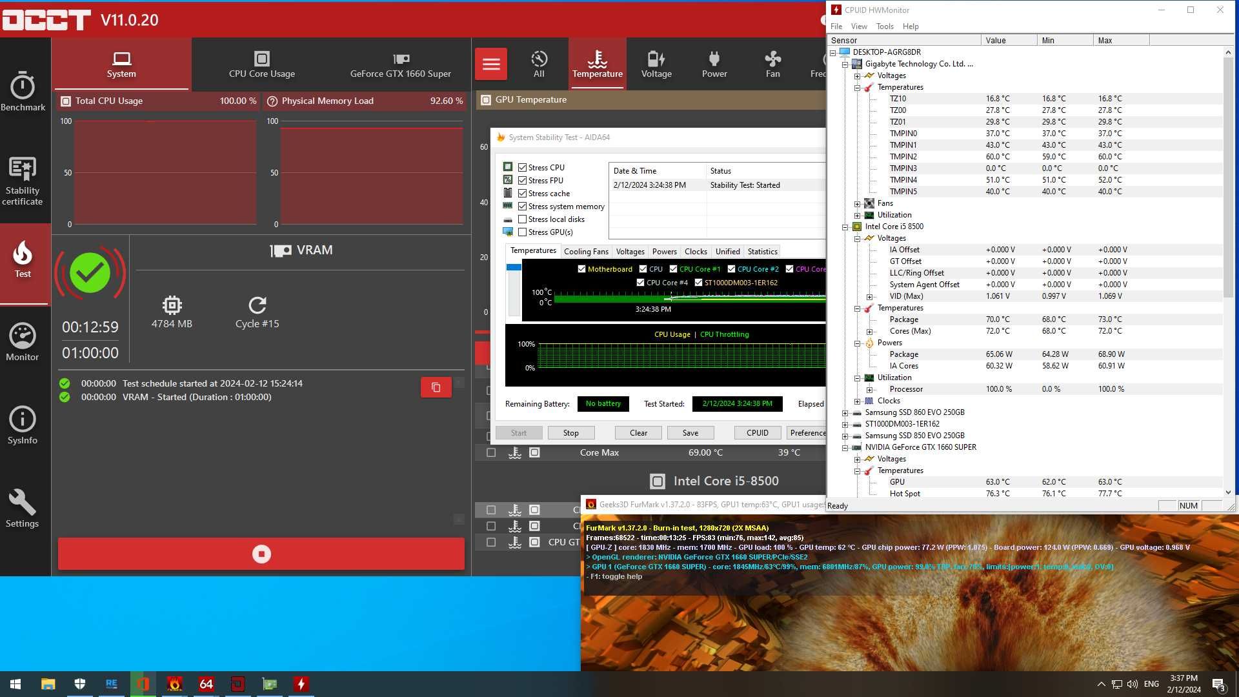Click the HWMonitor vertical scrollbar down arrow
Image resolution: width=1239 pixels, height=697 pixels.
pos(1228,492)
